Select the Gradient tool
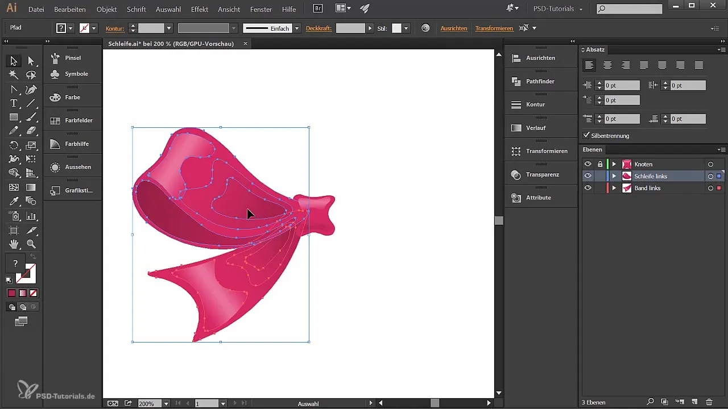 coord(31,187)
